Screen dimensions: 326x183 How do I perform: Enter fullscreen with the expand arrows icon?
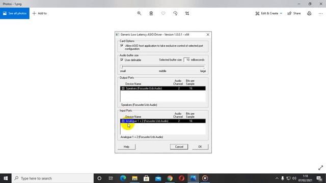pos(320,168)
